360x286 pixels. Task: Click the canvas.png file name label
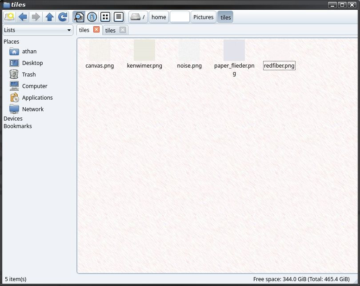coord(100,66)
